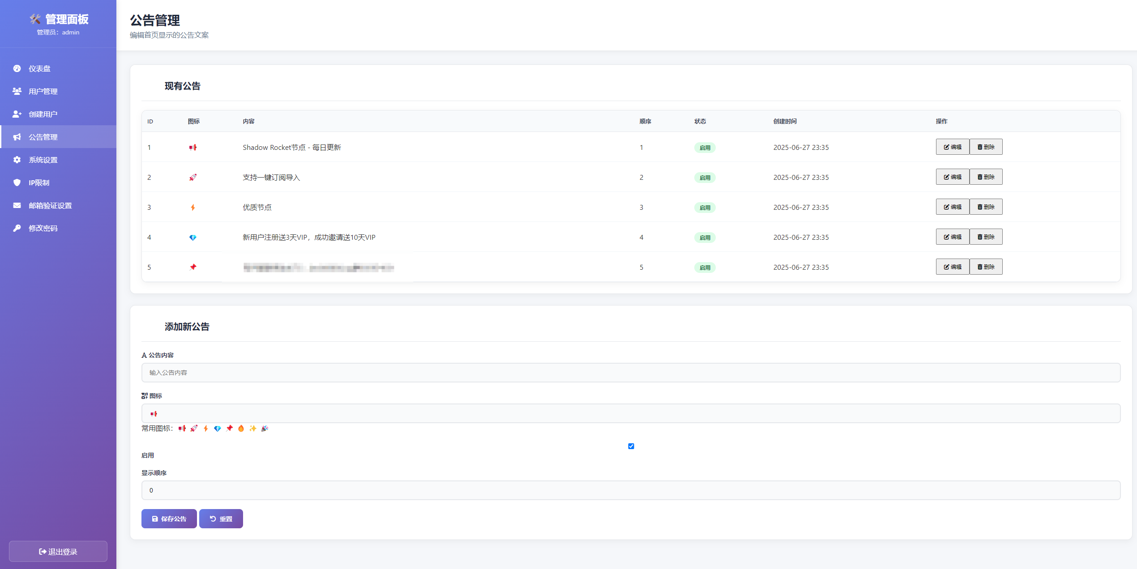Viewport: 1137px width, 569px height.
Task: Go to 用户管理 user management
Action: (43, 91)
